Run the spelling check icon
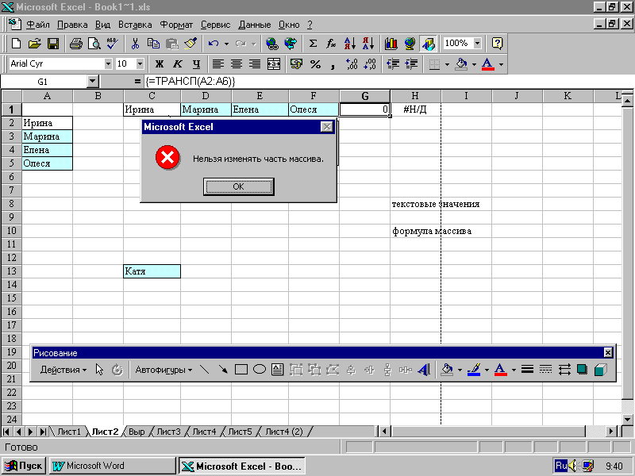 [x=112, y=44]
